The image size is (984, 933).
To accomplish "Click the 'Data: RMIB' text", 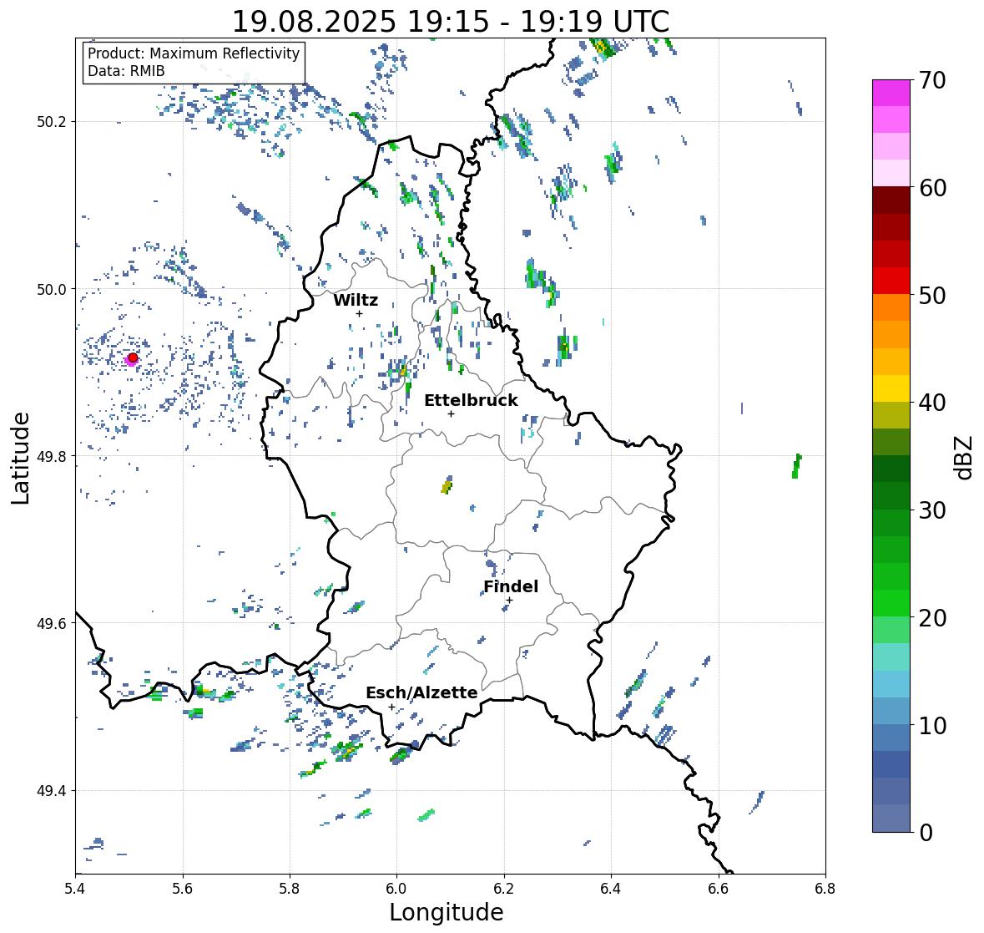I will point(126,71).
